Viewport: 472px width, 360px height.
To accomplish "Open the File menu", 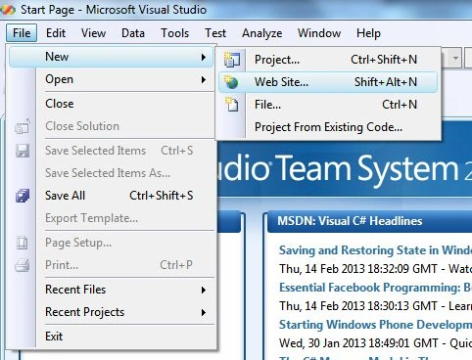I will 22,33.
